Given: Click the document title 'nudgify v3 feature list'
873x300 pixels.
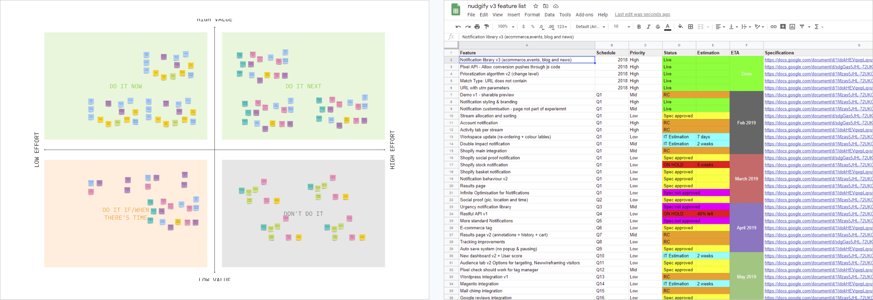Looking at the screenshot, I should coord(497,6).
